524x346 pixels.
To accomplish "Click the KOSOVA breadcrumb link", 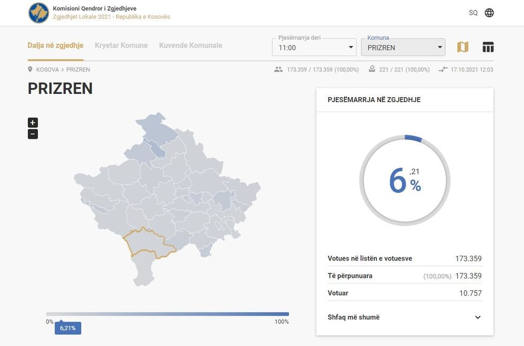I will pos(48,69).
